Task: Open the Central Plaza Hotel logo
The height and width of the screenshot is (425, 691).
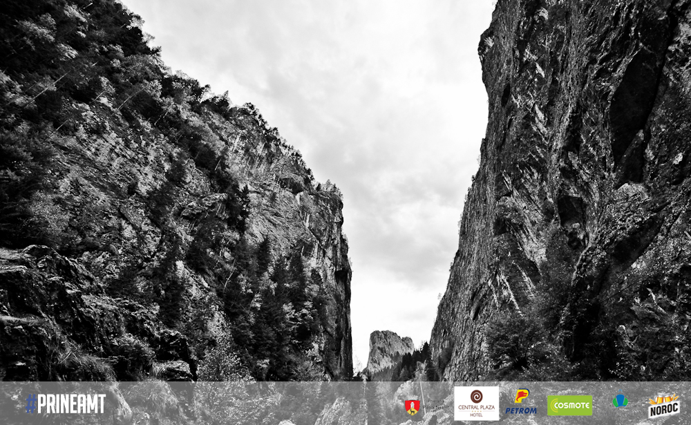Action: pyautogui.click(x=476, y=404)
